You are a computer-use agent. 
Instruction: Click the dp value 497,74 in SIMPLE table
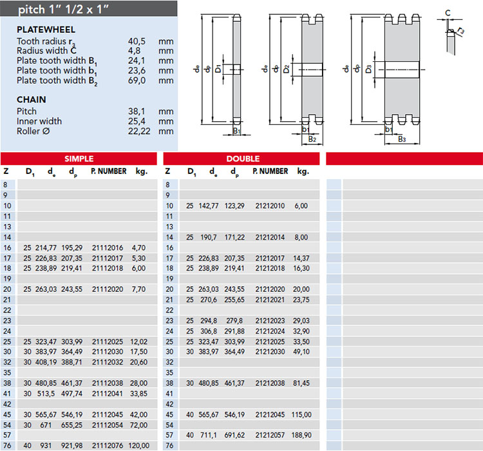click(x=71, y=394)
